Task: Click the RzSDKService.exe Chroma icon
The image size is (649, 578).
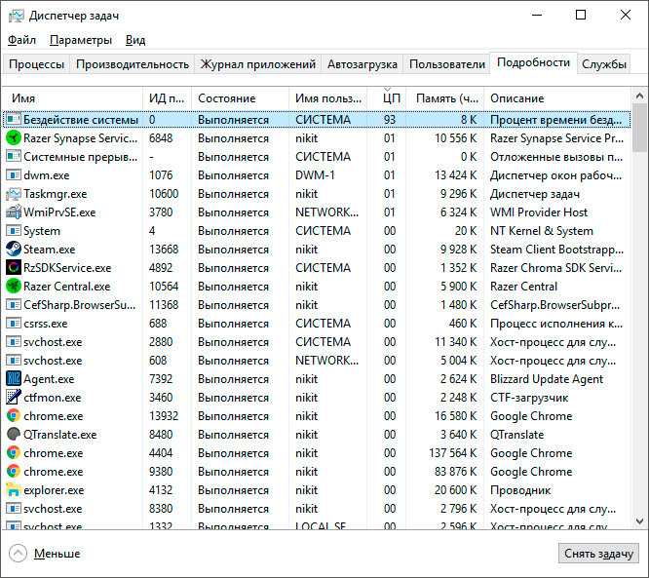Action: [14, 268]
